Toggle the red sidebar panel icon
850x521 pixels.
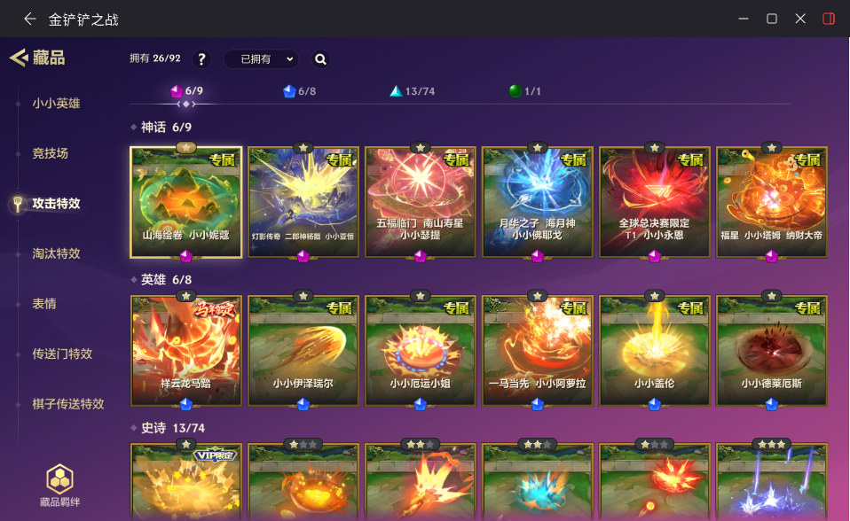tap(829, 19)
